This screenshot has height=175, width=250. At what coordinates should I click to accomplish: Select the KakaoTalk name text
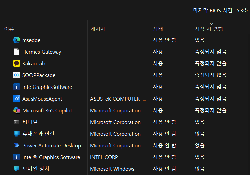coord(34,64)
